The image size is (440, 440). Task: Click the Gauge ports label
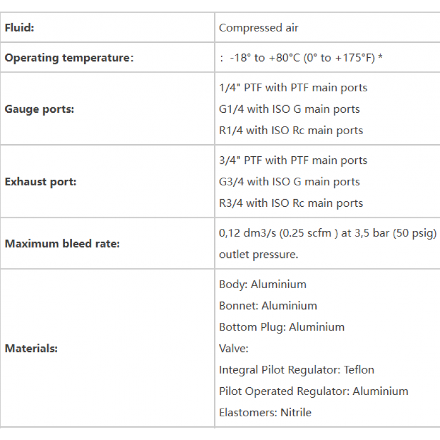click(39, 109)
